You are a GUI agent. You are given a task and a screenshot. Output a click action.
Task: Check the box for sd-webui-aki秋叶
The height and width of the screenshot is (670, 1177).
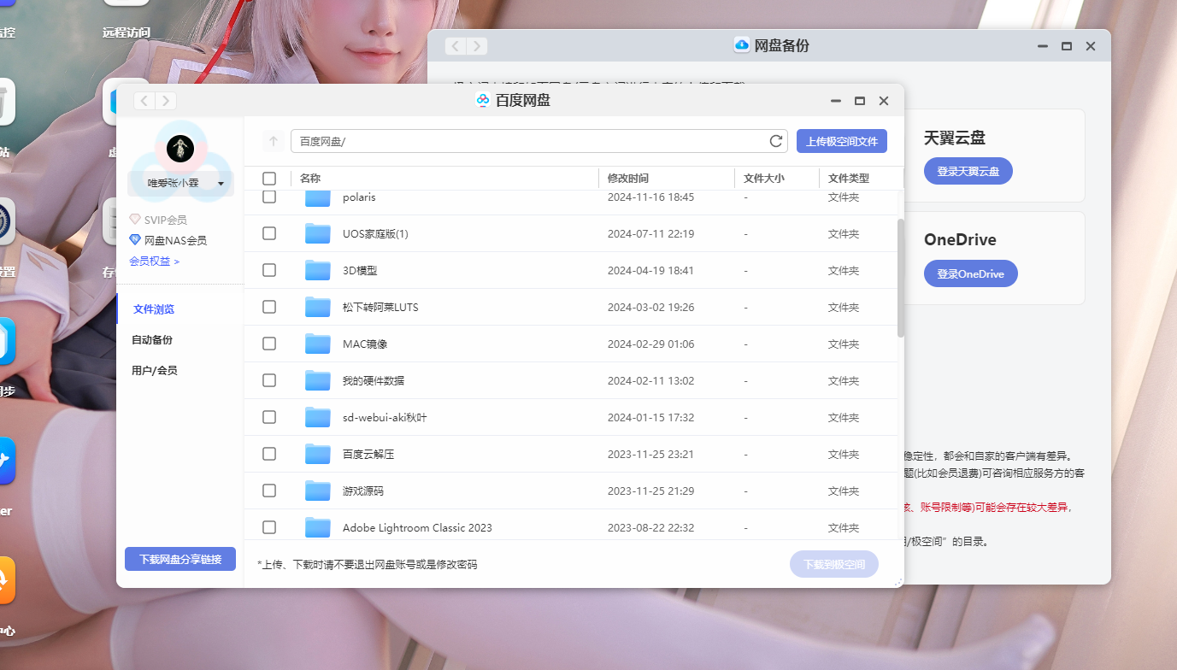[269, 417]
